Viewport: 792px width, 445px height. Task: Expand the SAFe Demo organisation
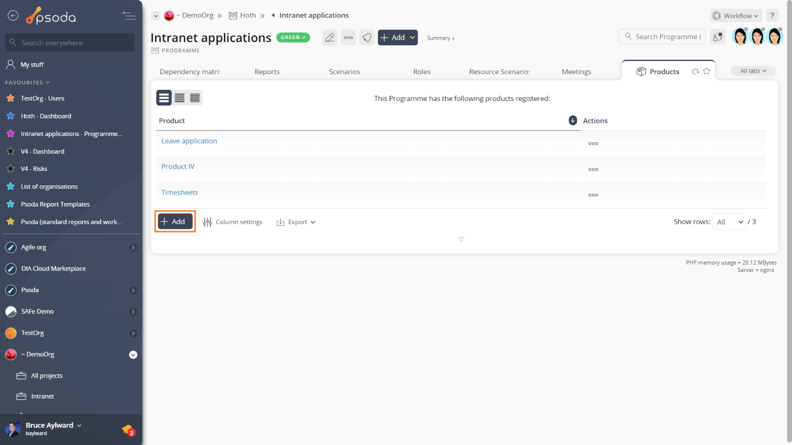[x=133, y=312]
